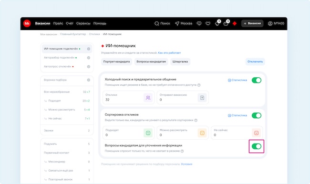Open Статистика link for Холодный поиск
This screenshot has height=184, width=310.
tap(238, 80)
